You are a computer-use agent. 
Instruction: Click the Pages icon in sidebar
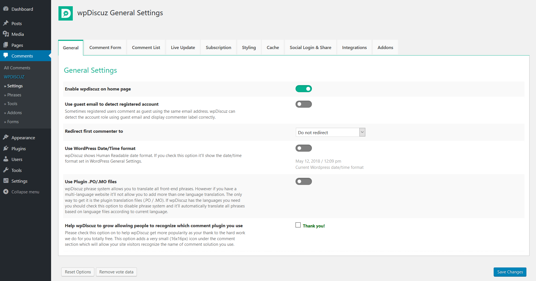6,45
